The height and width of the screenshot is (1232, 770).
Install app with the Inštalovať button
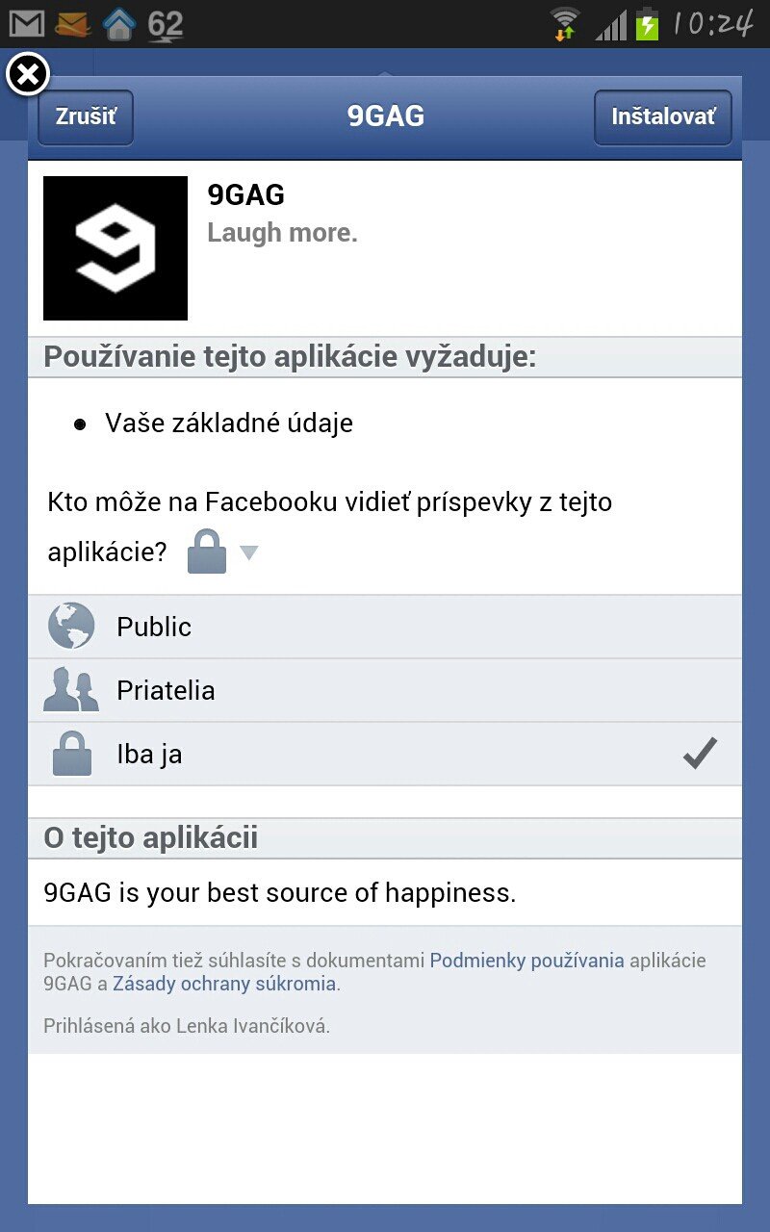click(663, 117)
